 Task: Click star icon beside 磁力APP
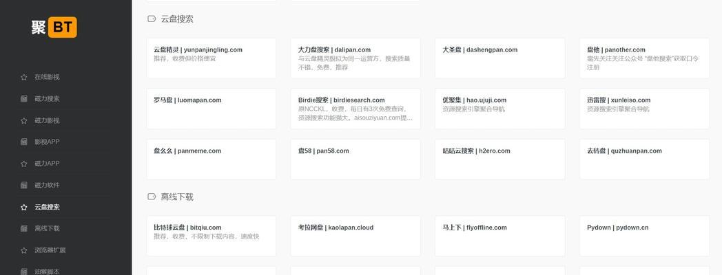tap(24, 164)
